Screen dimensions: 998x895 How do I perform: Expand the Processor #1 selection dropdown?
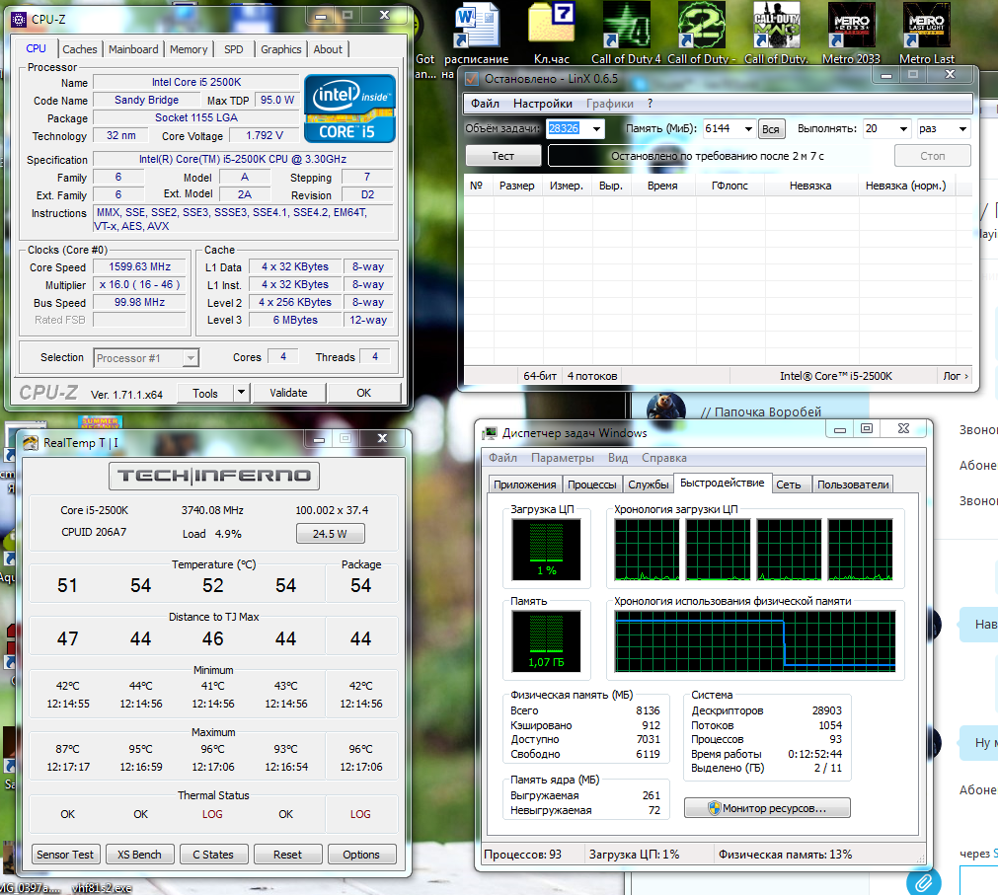click(191, 358)
